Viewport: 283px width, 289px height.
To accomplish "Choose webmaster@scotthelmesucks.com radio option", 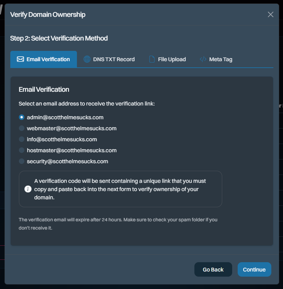I will [22, 128].
